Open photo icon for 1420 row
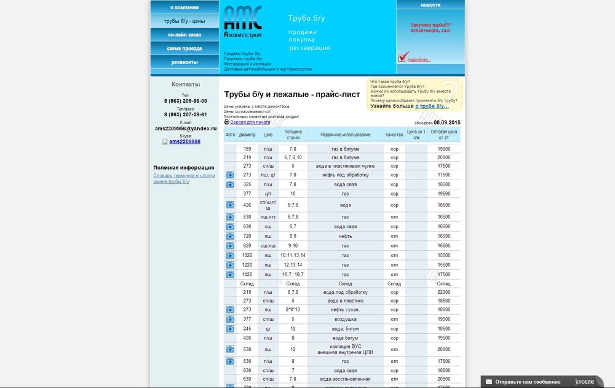Screen dimensions: 615x388 (x=230, y=275)
